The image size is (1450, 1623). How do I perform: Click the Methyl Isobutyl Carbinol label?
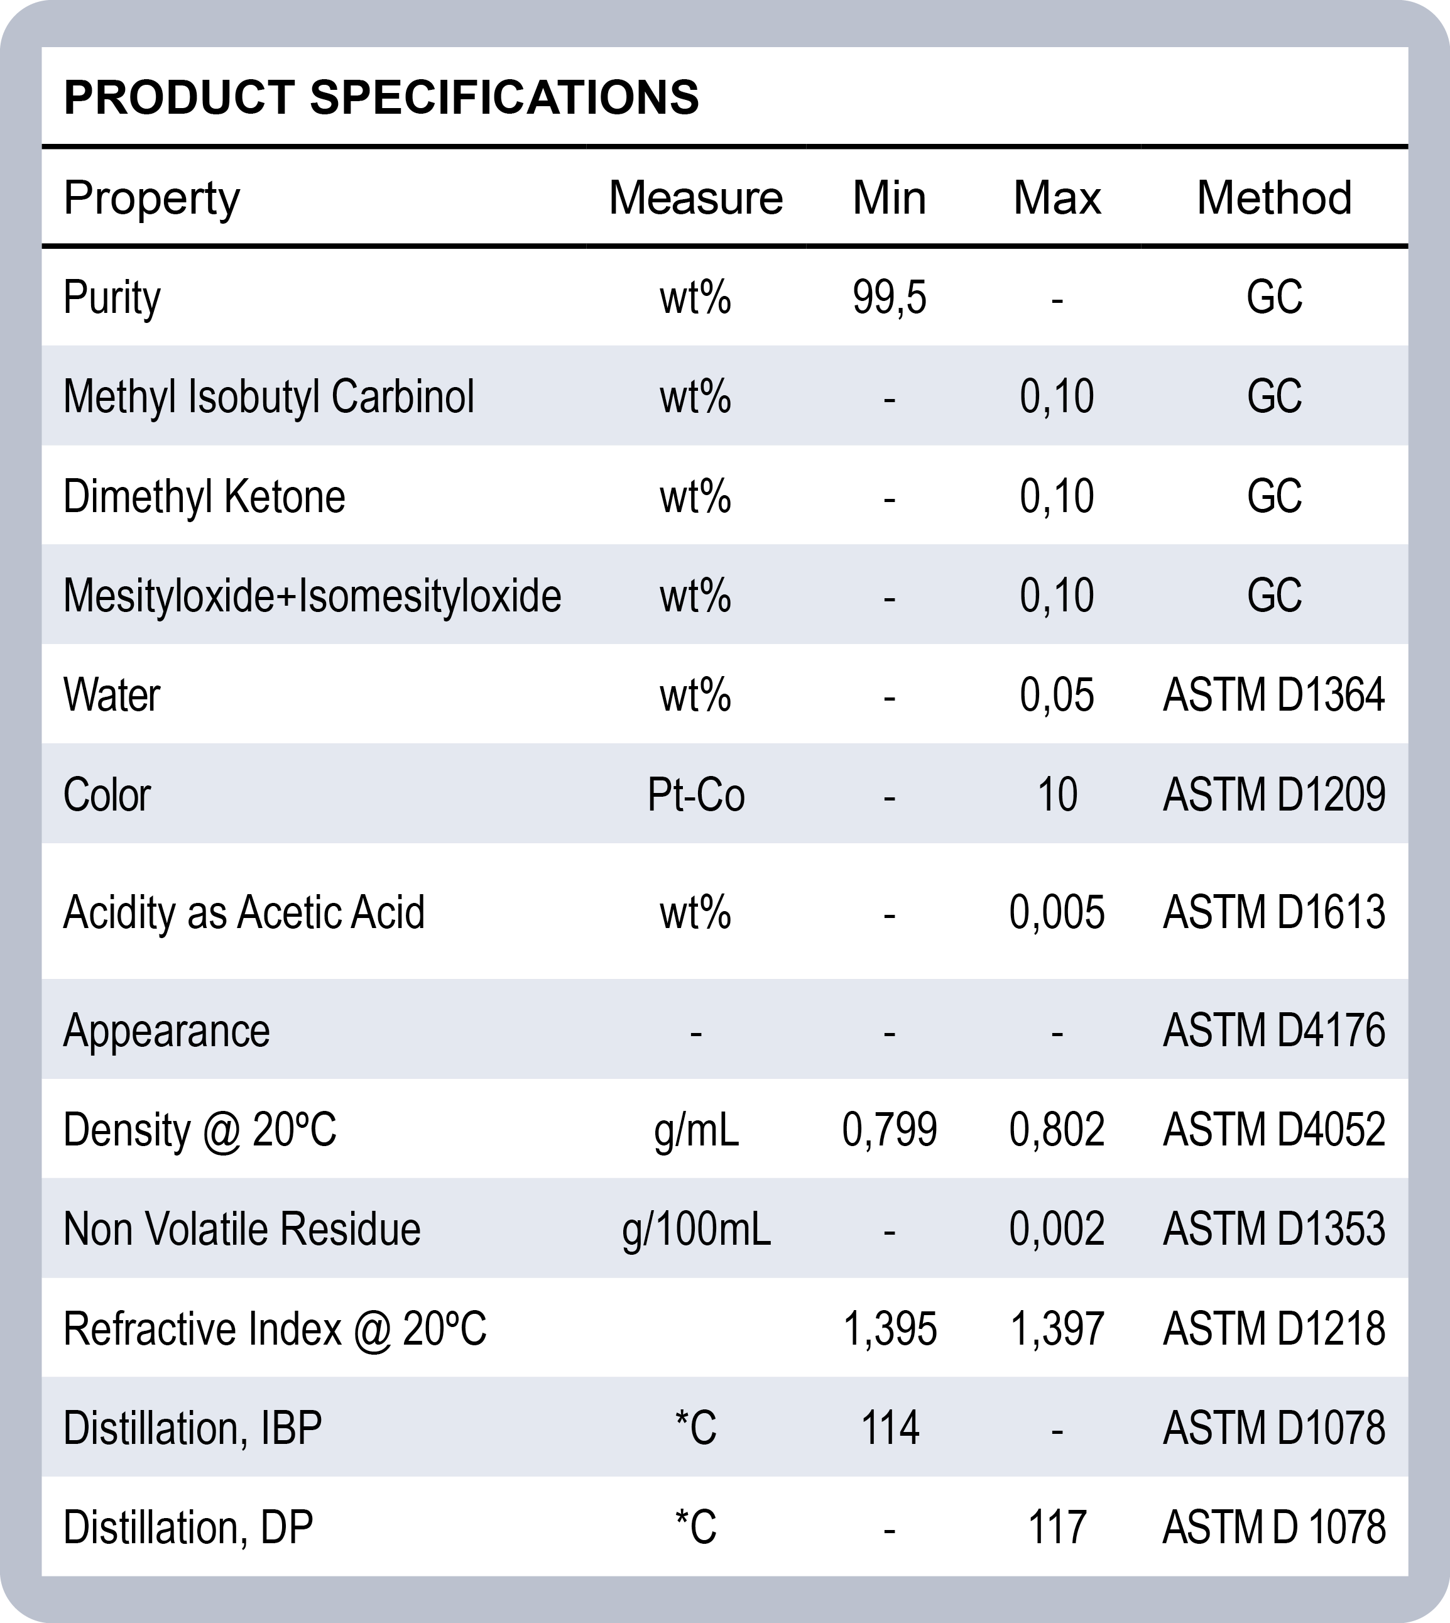tap(268, 396)
